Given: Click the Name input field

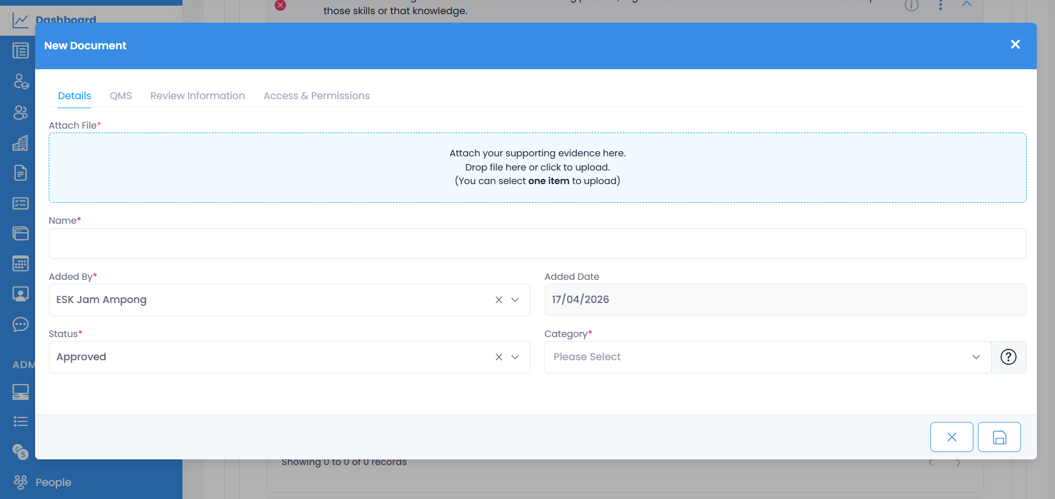Looking at the screenshot, I should tap(537, 244).
